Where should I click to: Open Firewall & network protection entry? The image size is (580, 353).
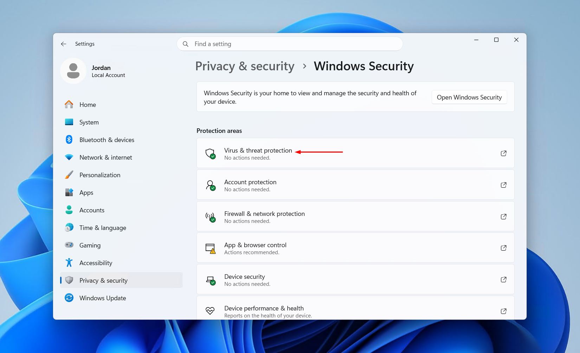tap(355, 216)
